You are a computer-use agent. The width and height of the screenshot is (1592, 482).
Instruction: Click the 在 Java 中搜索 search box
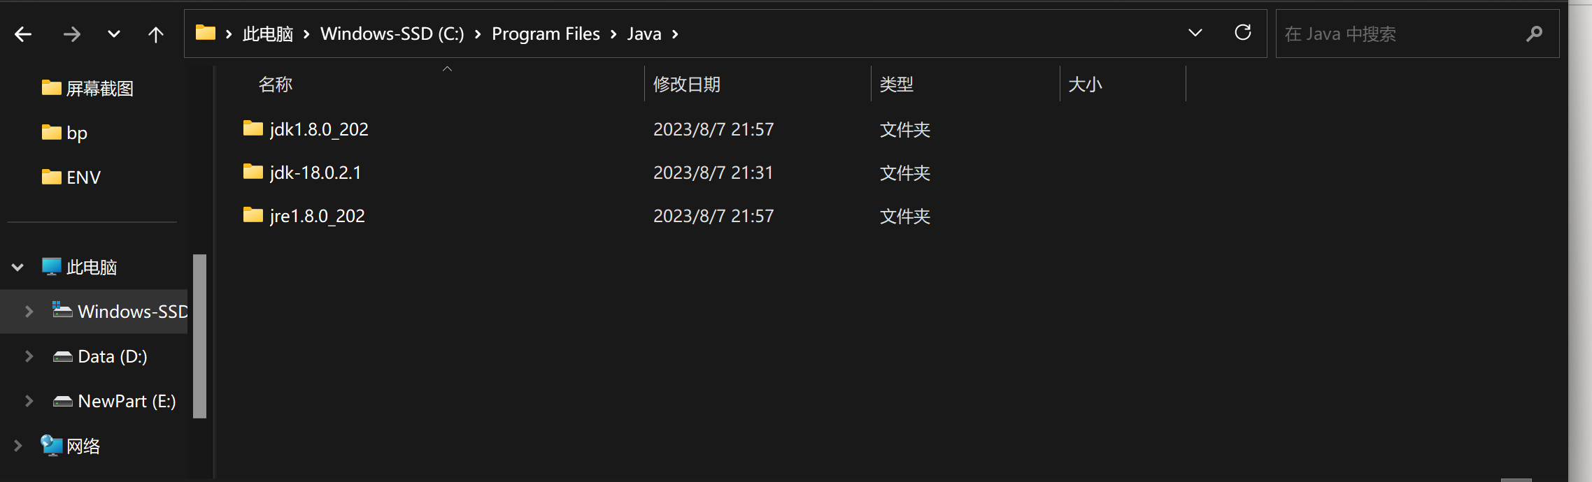(1399, 33)
